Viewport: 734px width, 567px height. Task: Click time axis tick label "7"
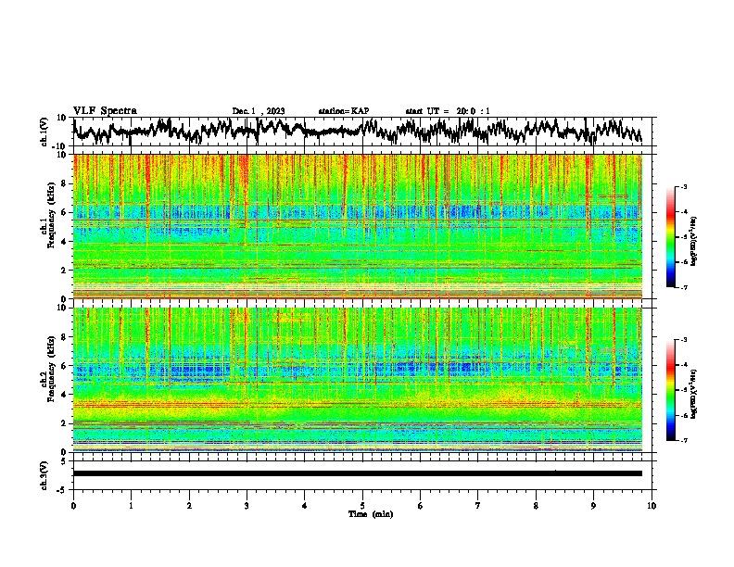coord(478,506)
